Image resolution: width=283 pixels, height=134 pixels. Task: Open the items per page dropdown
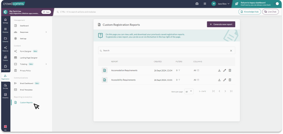(x=189, y=92)
